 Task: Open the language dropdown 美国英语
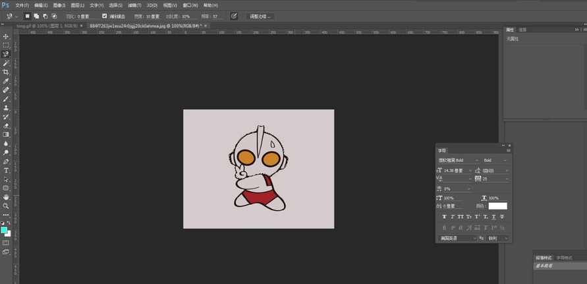point(457,238)
